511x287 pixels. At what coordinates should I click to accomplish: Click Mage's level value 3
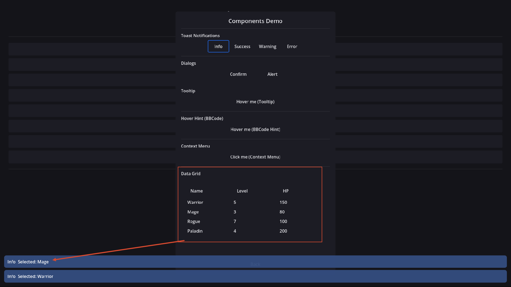tap(235, 212)
